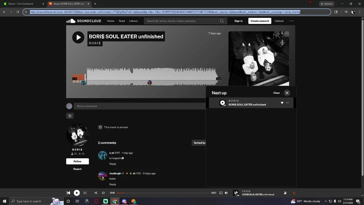The image size is (364, 205).
Task: Click the cast icon in player bar
Action: 221,193
